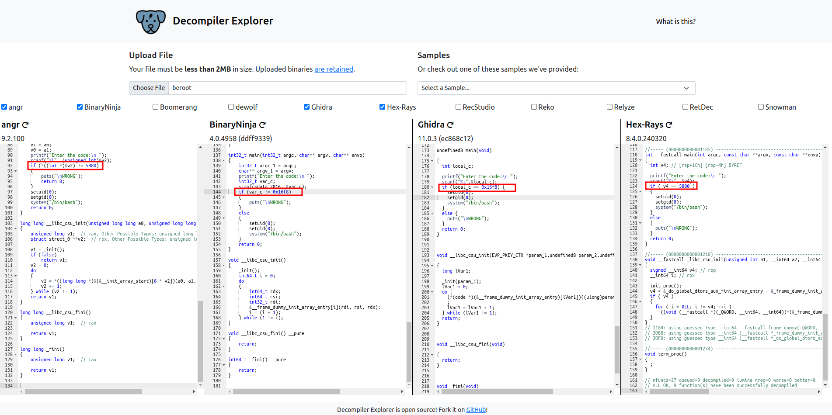The height and width of the screenshot is (415, 832).
Task: Collapse Ghidra fold at line 175
Action: click(x=432, y=161)
